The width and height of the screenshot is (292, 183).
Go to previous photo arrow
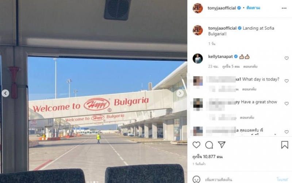click(x=5, y=93)
